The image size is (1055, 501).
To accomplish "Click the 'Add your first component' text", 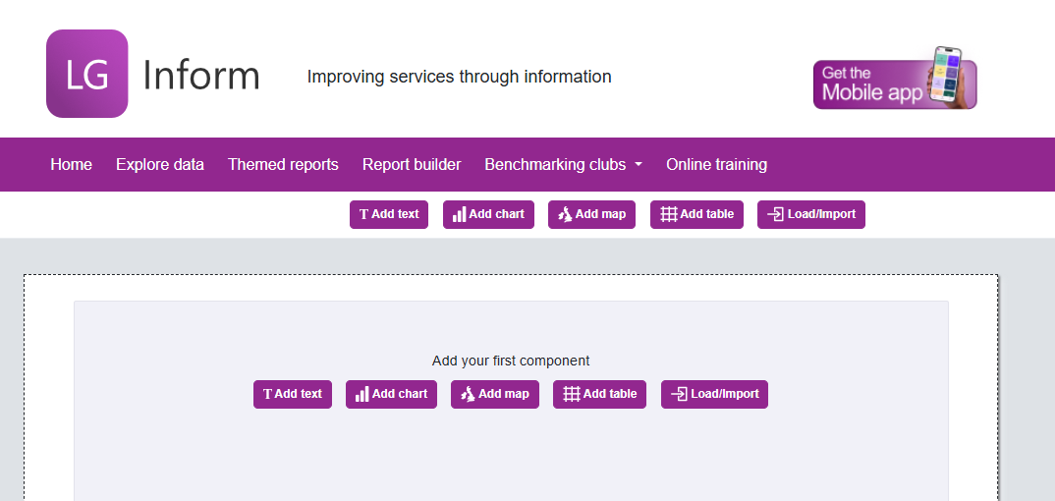I will click(511, 362).
